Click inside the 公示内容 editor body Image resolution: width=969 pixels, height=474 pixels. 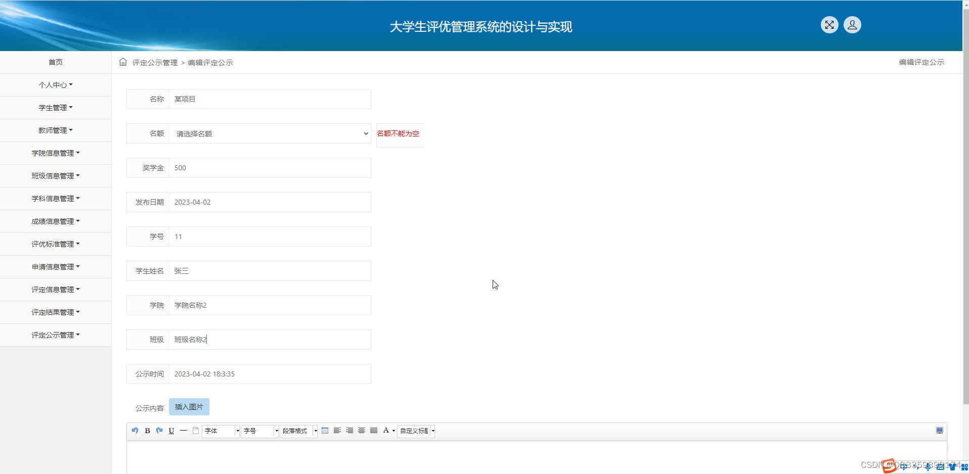(536, 457)
